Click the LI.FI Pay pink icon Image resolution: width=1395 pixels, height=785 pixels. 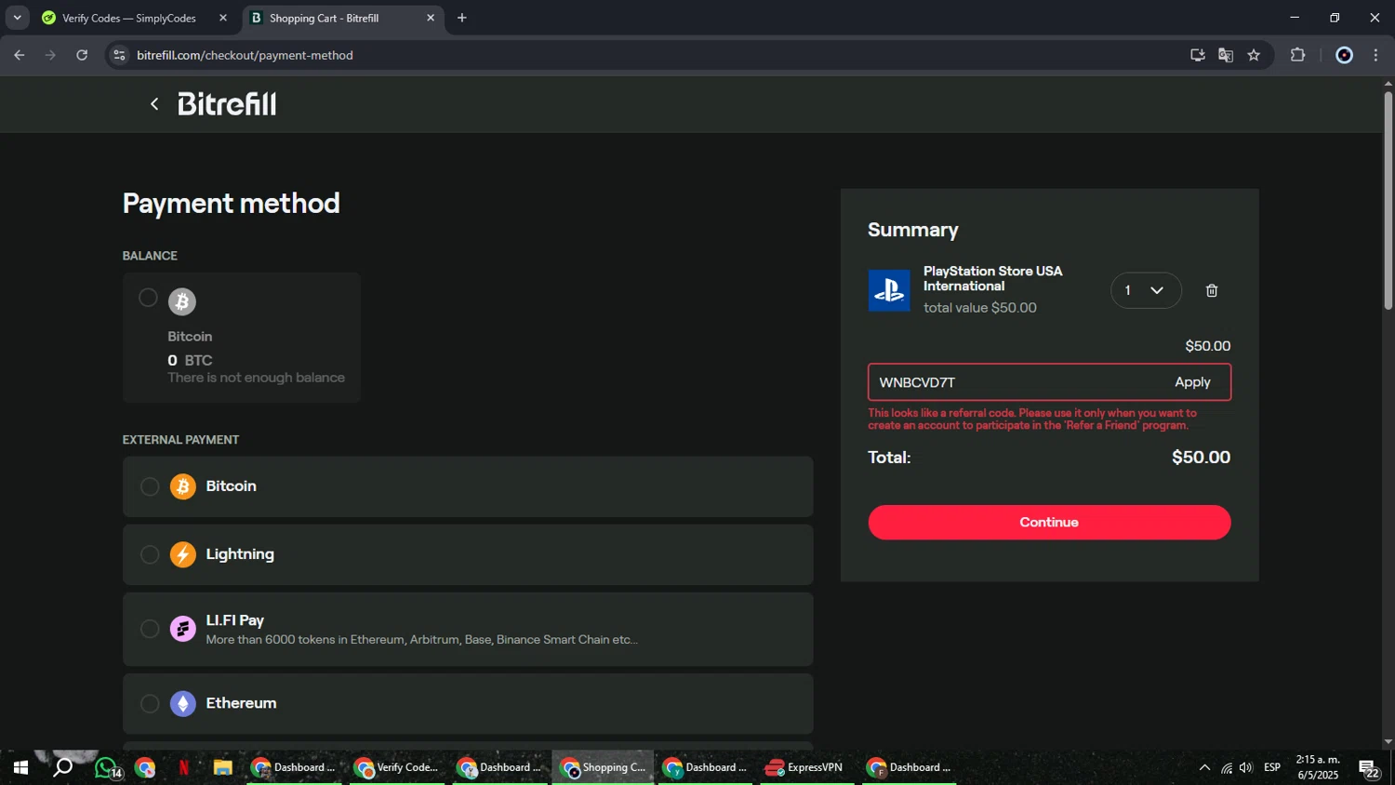pos(183,630)
